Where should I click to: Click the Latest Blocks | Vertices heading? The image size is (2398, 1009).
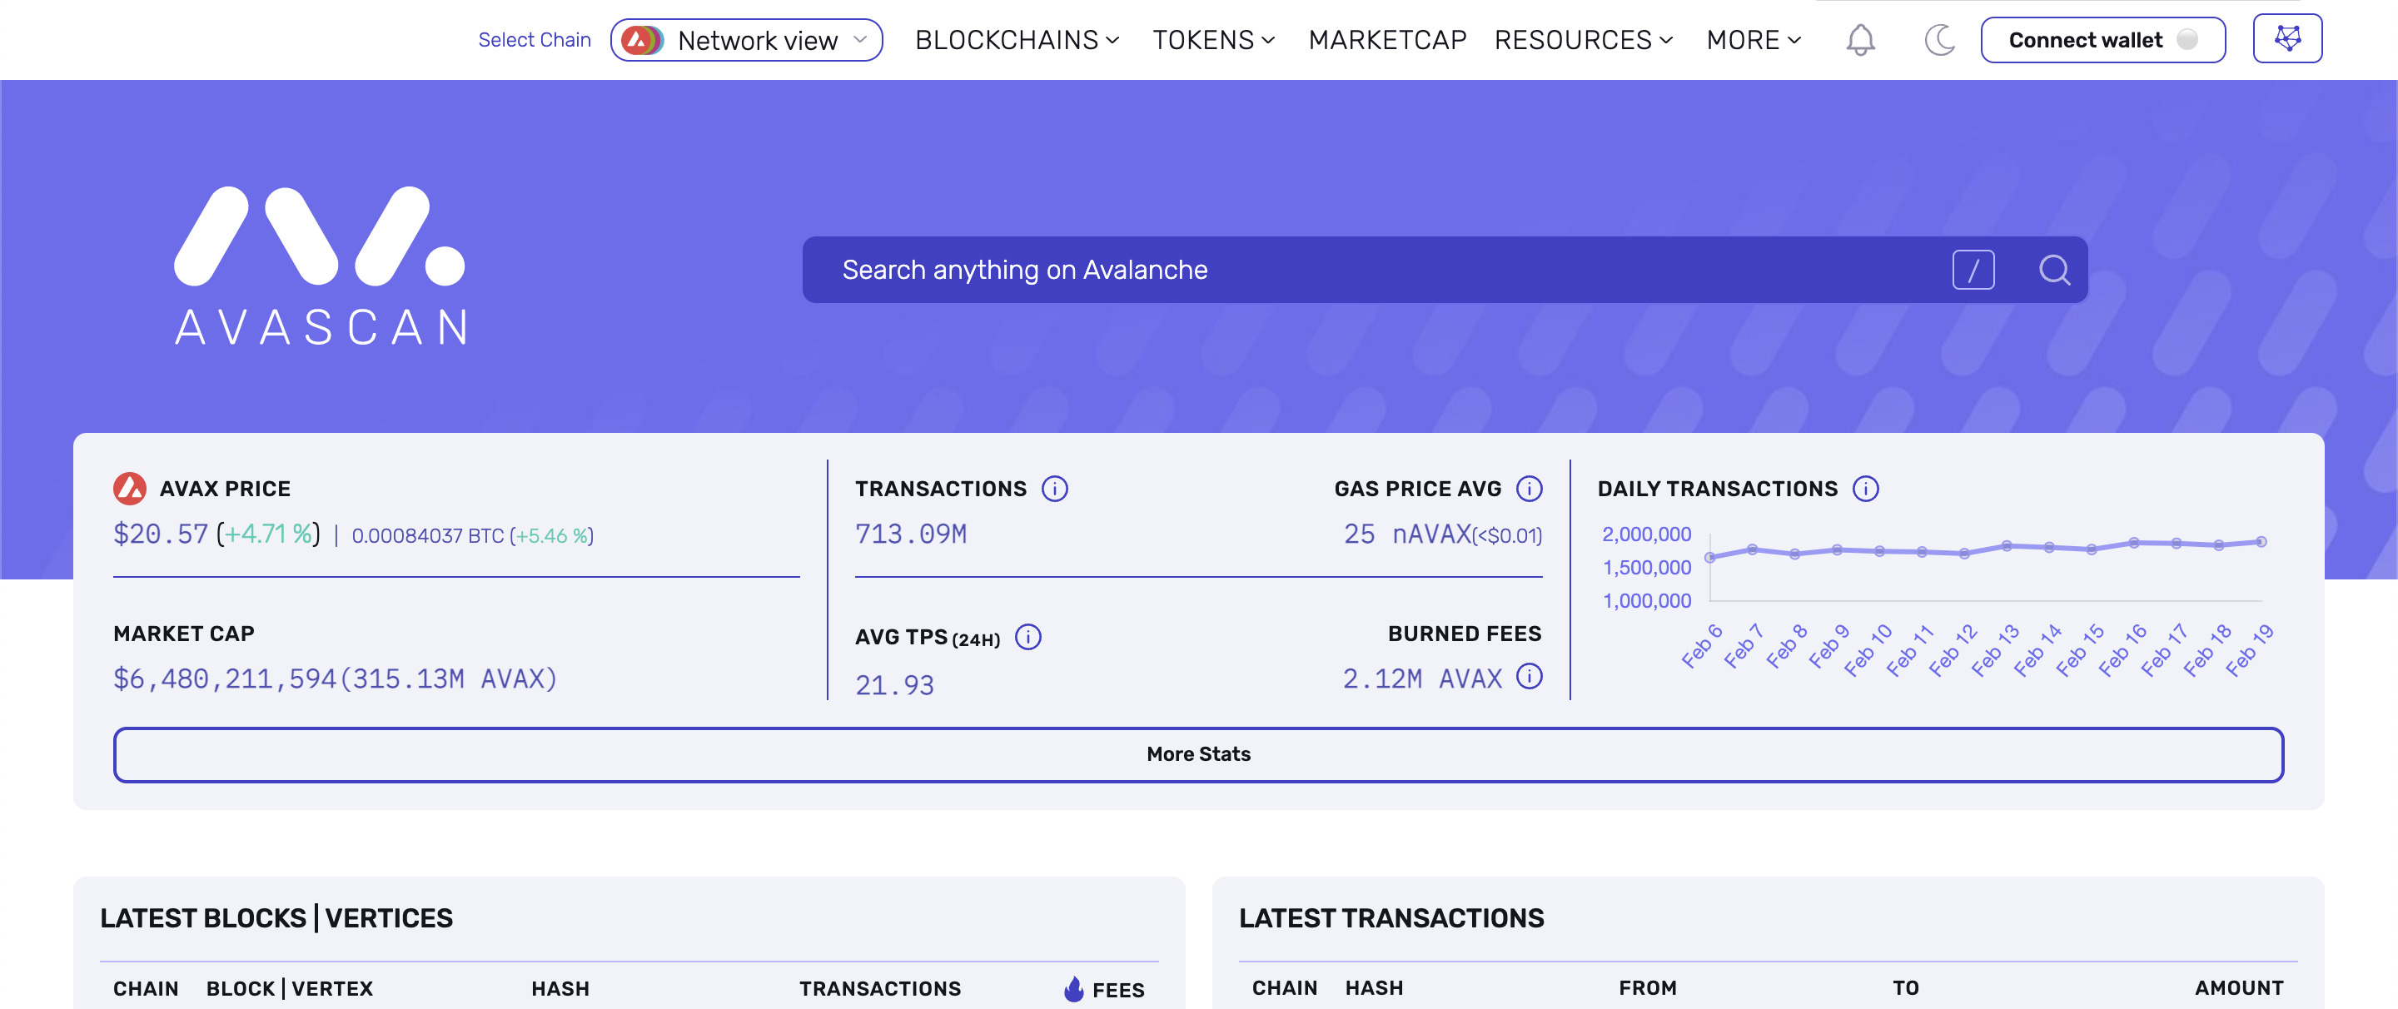[276, 917]
